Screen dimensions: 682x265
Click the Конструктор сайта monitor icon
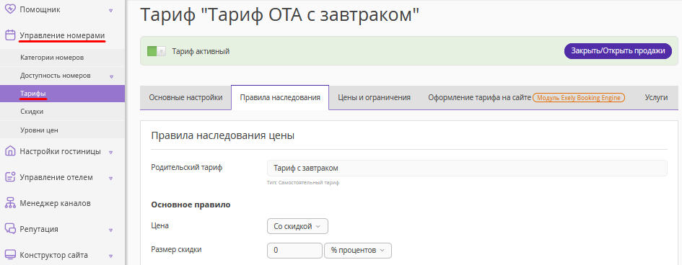(10, 255)
